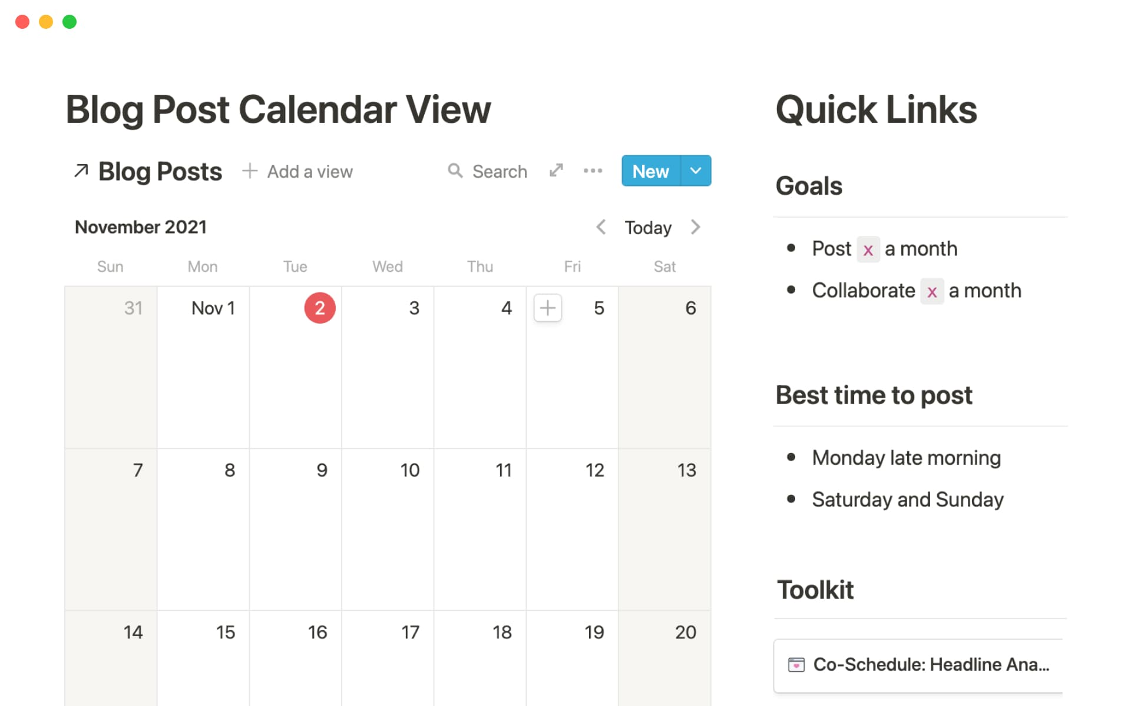Add an entry with the plus icon on Nov 5

547,308
